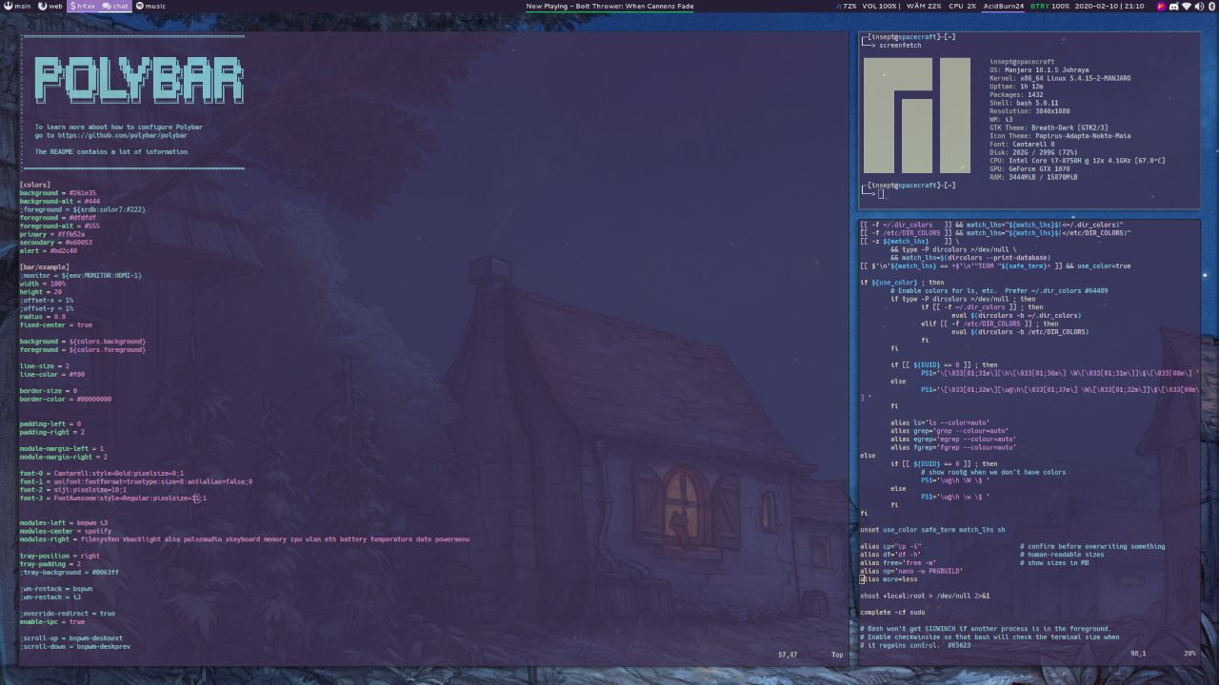Select the h4xx workspace

point(82,6)
